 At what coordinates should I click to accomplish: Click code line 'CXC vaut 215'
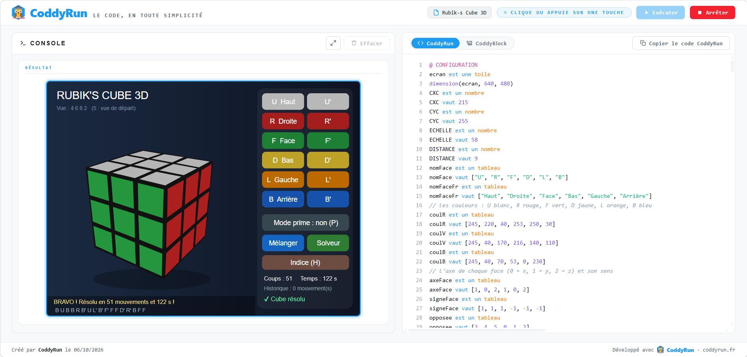point(449,102)
